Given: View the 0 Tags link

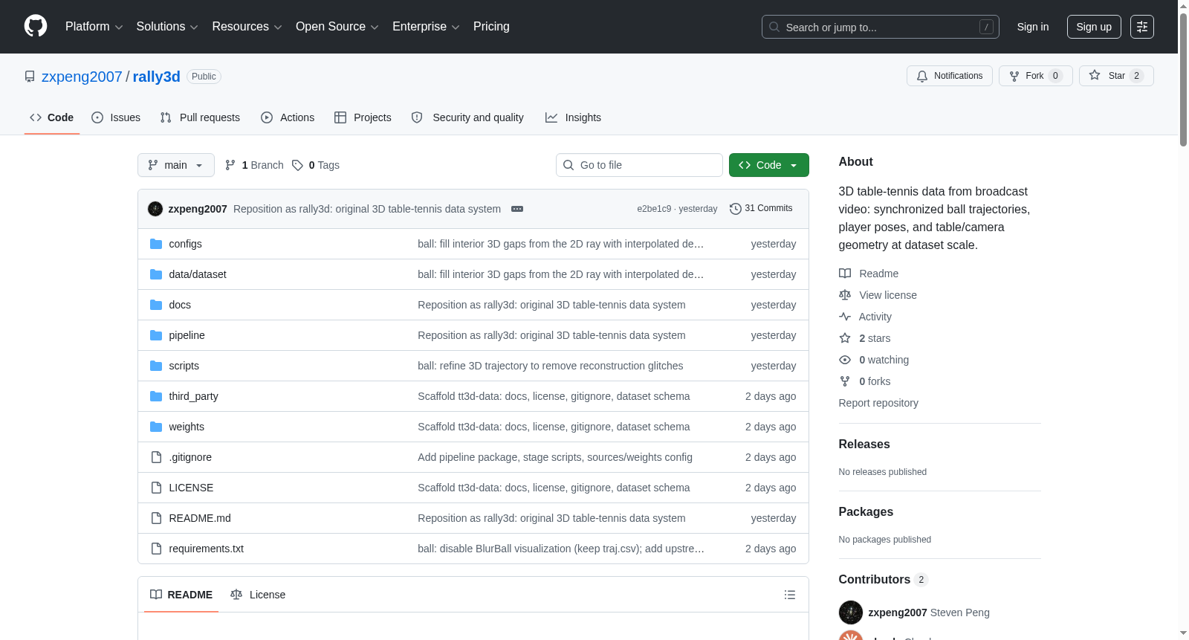Looking at the screenshot, I should (316, 165).
